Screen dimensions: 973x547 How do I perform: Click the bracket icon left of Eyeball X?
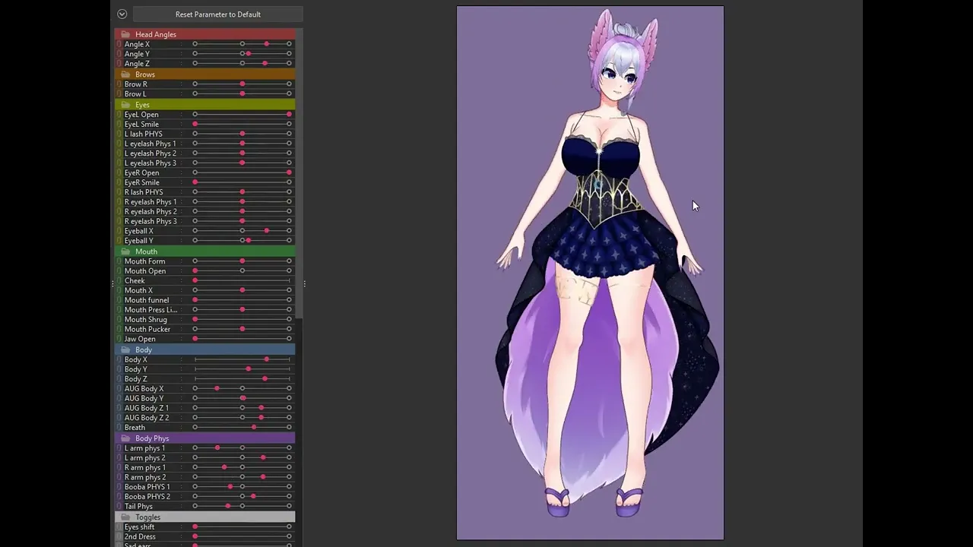pos(119,231)
